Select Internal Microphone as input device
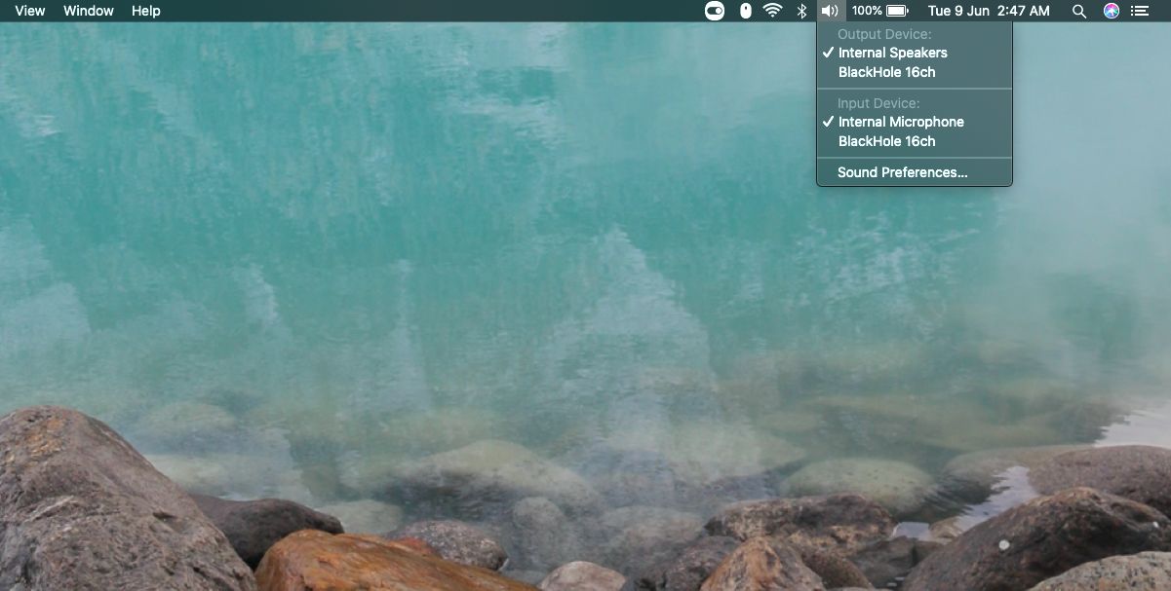 click(x=915, y=122)
